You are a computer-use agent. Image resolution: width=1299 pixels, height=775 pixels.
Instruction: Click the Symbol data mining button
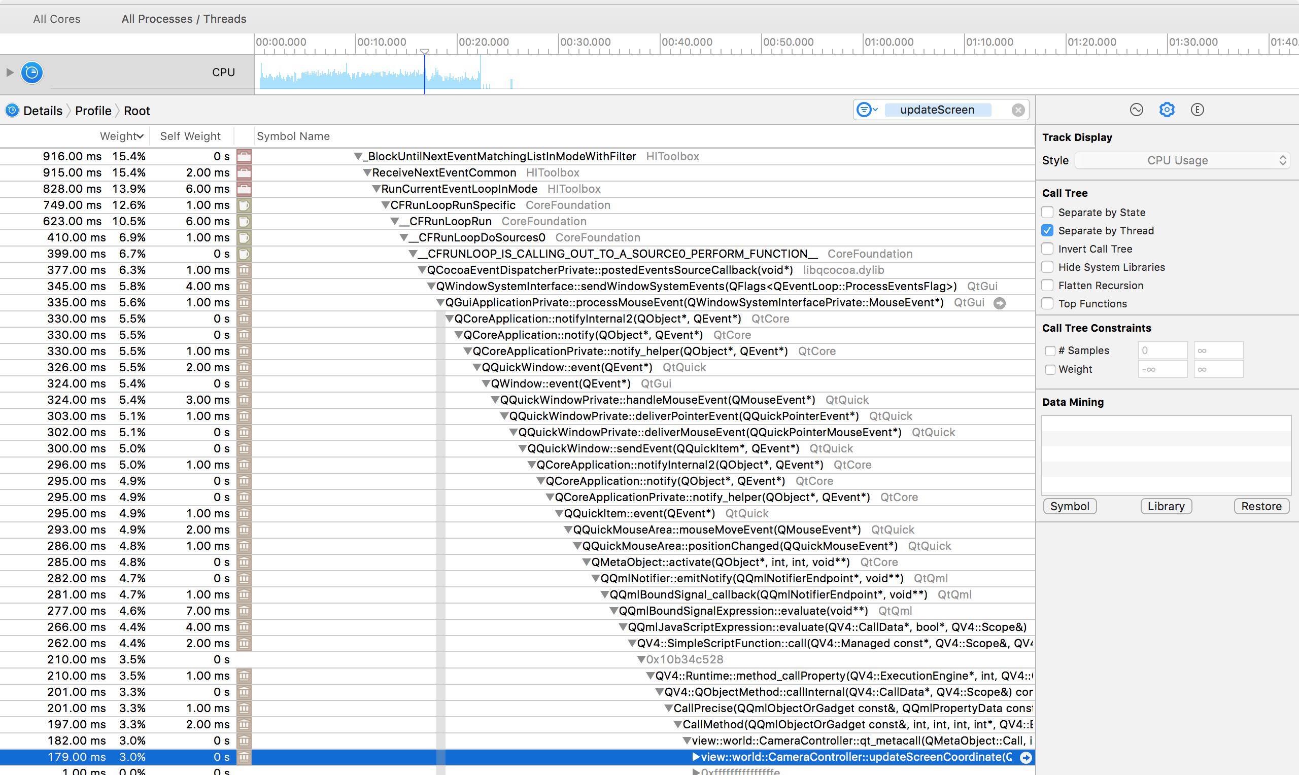[x=1070, y=506]
